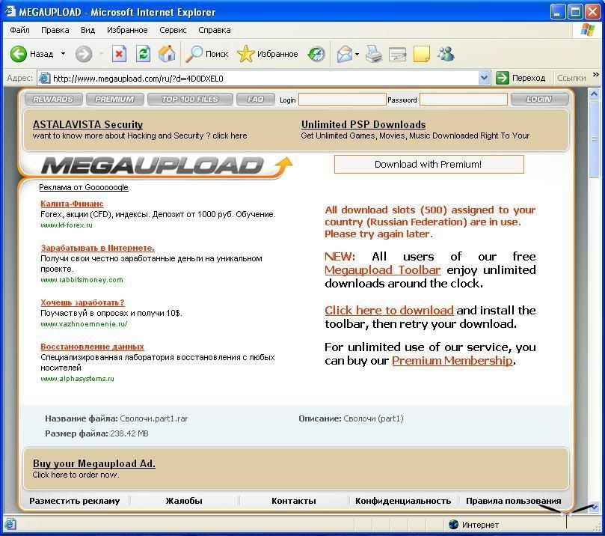Screen dimensions: 605x536
Task: Click the REWARDS button
Action: (53, 100)
